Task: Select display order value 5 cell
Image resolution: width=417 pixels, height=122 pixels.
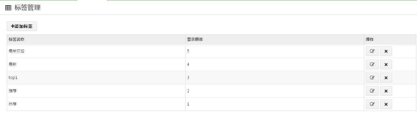Action: (x=275, y=51)
